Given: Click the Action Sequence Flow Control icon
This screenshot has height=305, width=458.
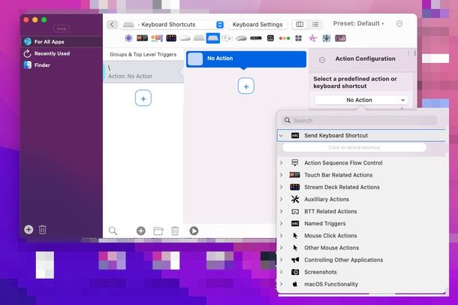Looking at the screenshot, I should [295, 163].
